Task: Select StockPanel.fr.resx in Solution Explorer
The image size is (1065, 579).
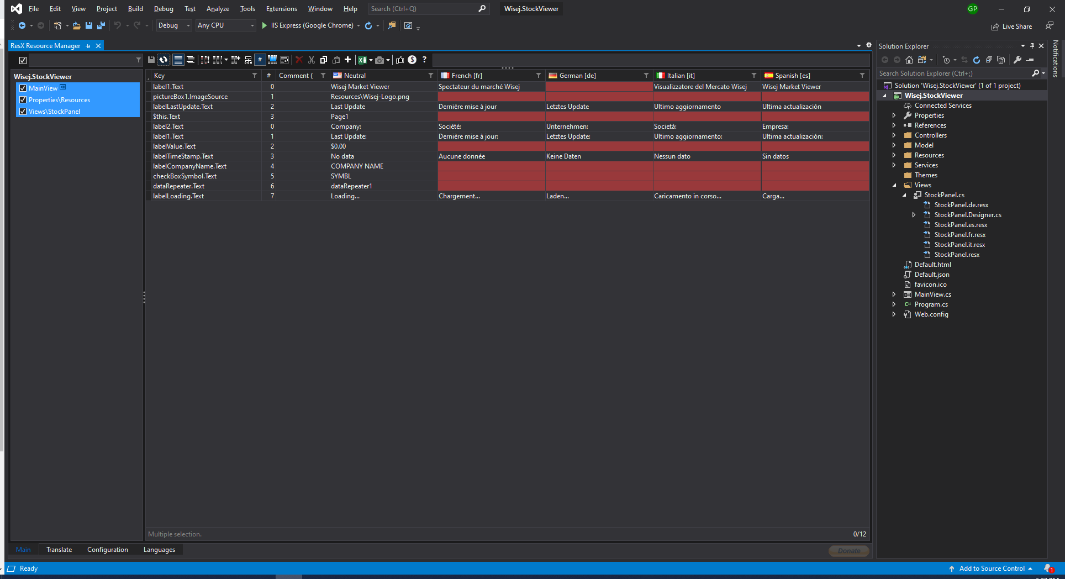Action: tap(959, 235)
